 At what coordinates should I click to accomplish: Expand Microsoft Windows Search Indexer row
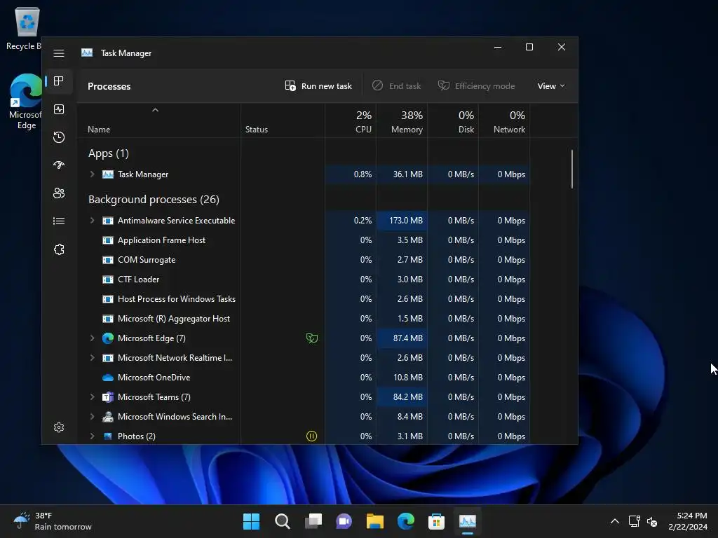point(92,417)
